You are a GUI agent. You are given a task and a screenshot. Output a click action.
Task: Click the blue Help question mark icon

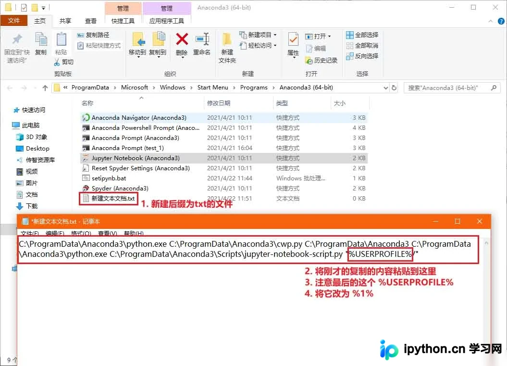[501, 21]
